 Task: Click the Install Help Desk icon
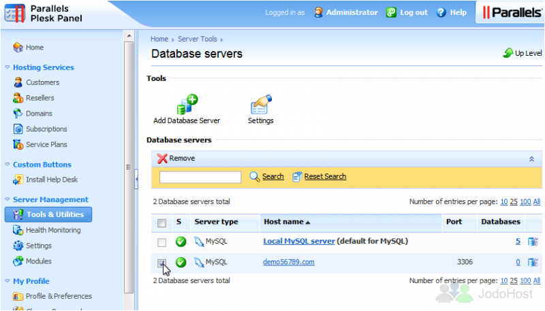(x=18, y=180)
